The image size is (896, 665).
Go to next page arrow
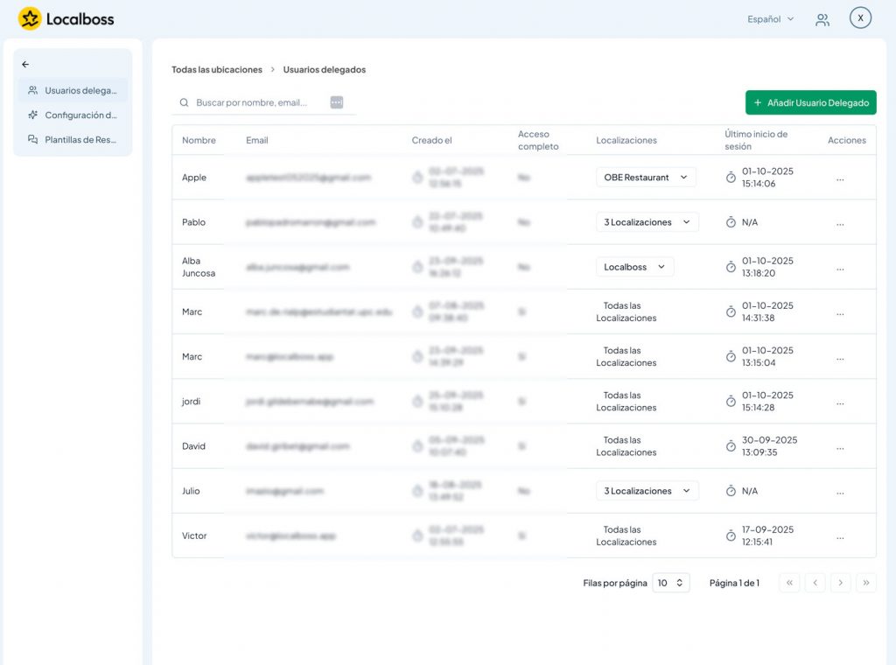(x=840, y=583)
